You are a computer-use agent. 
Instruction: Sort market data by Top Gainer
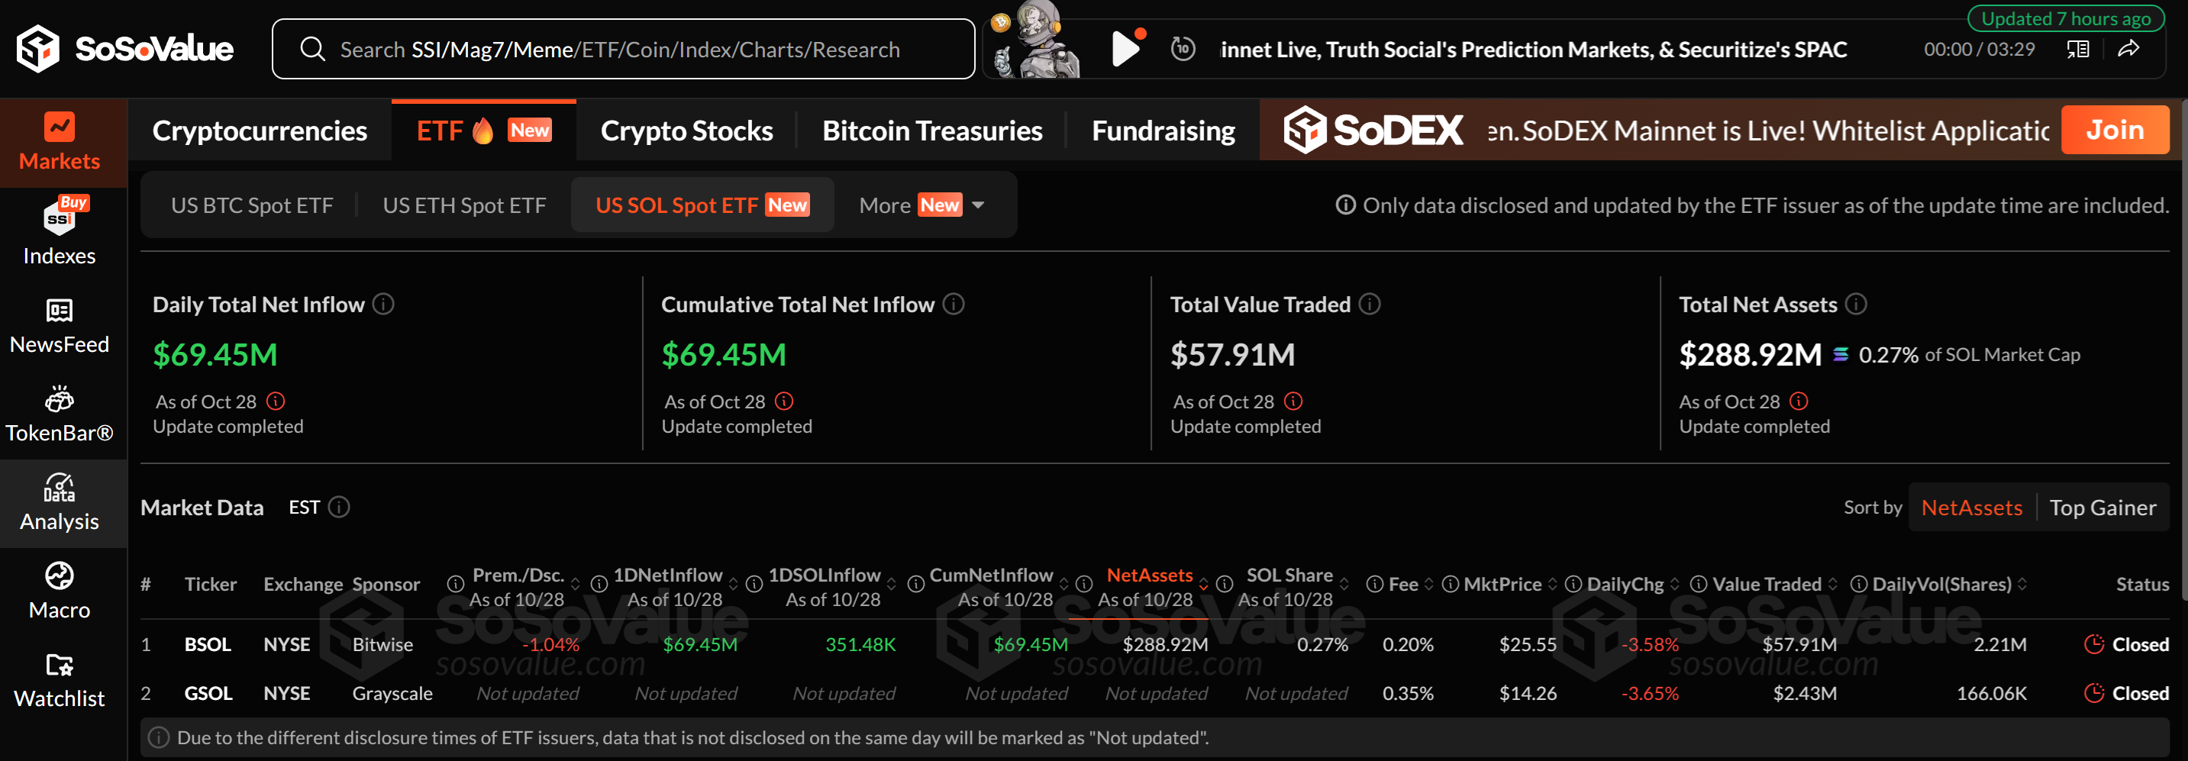(x=2102, y=507)
